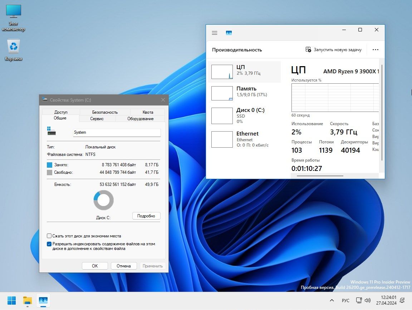This screenshot has width=412, height=310.
Task: Select the Корзина desktop icon
Action: click(13, 50)
